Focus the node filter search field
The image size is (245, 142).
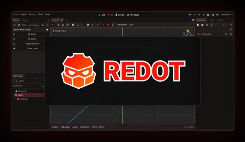(33, 25)
